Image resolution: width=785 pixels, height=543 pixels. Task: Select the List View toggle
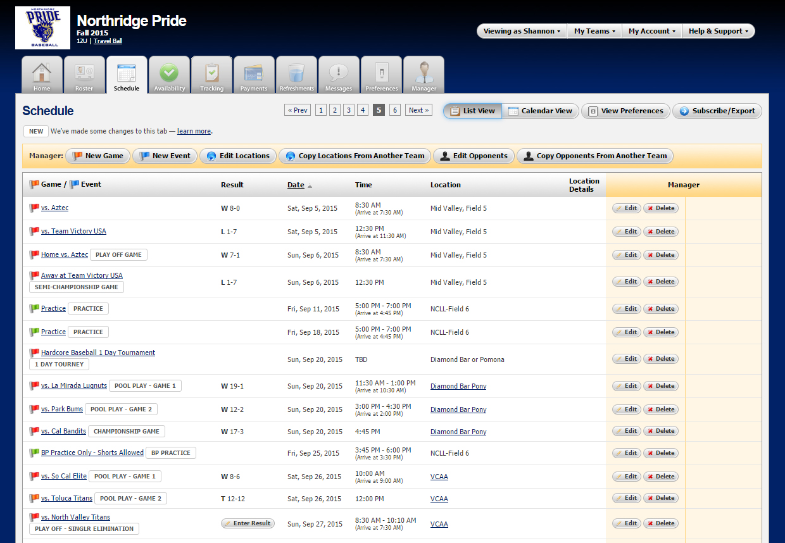pos(472,111)
